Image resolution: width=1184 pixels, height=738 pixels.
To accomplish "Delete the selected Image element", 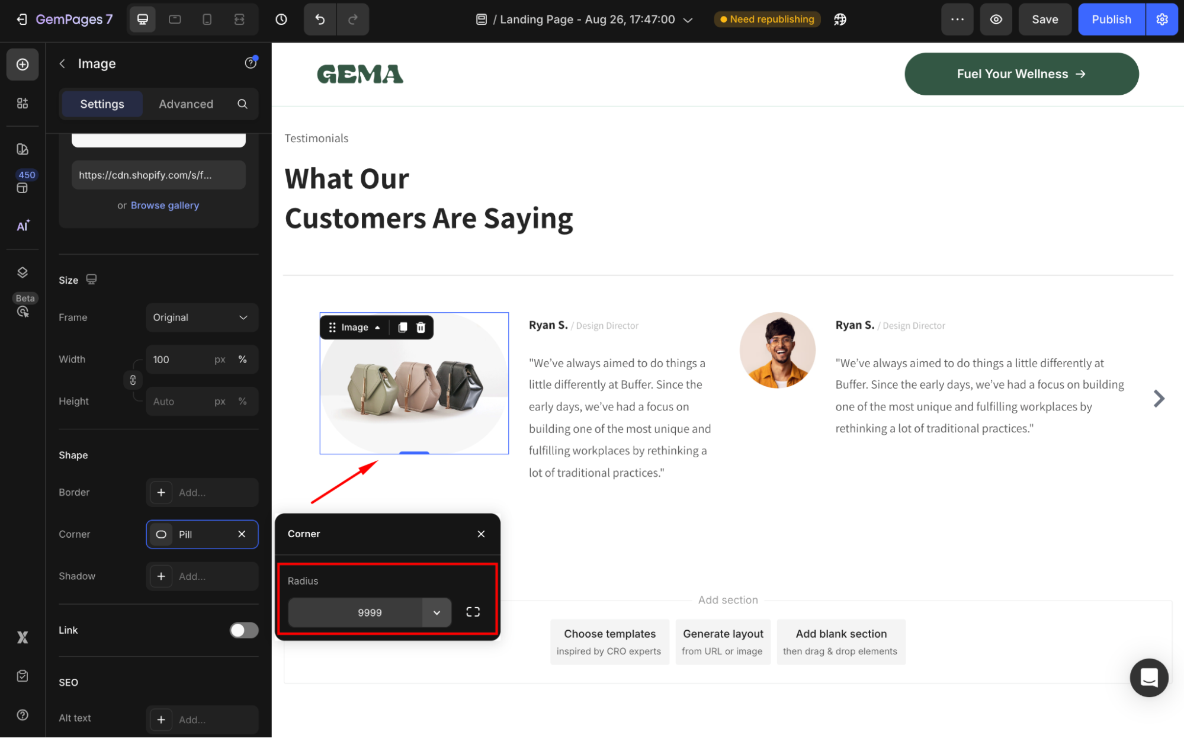I will coord(421,328).
